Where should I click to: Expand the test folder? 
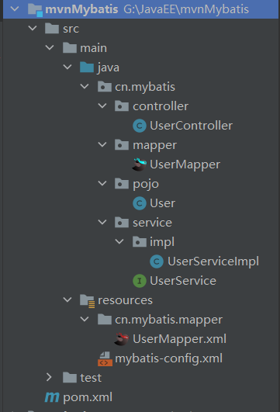[49, 377]
